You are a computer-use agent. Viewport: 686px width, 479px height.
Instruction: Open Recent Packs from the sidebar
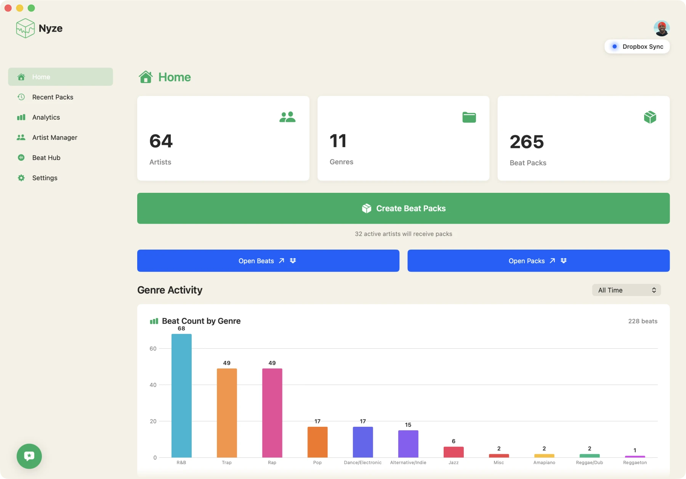[61, 97]
